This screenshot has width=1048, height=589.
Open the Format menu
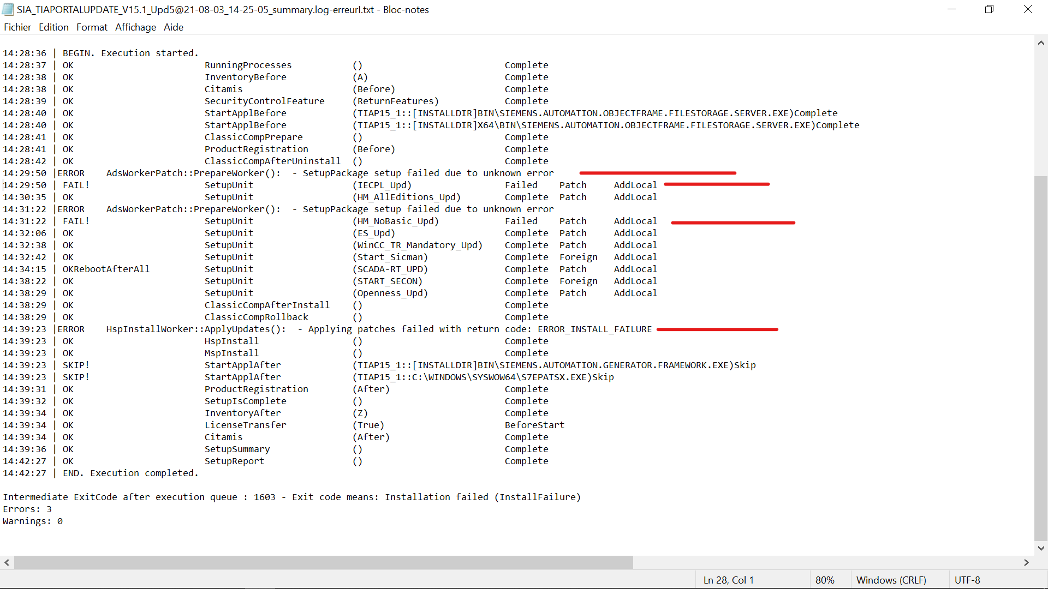(x=92, y=27)
